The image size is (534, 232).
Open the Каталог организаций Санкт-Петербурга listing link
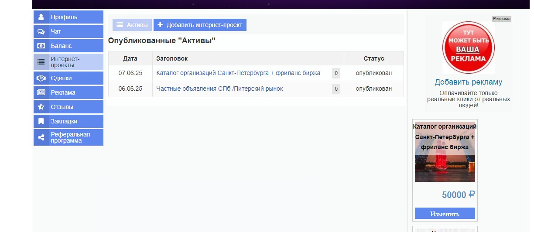pyautogui.click(x=238, y=73)
